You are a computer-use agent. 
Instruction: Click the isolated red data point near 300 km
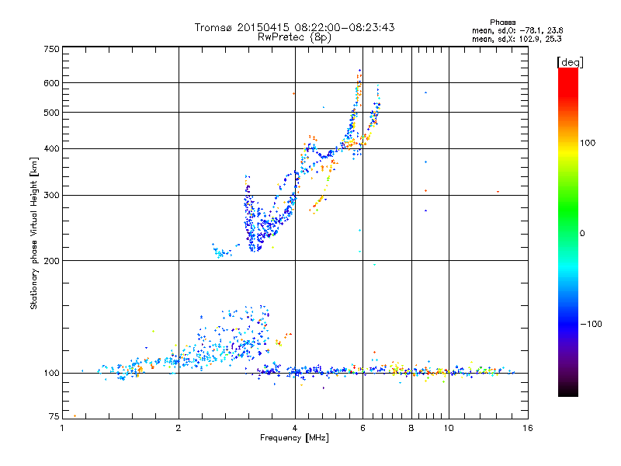point(498,192)
